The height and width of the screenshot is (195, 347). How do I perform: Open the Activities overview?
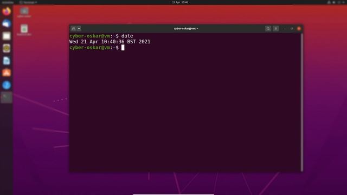click(x=8, y=2)
